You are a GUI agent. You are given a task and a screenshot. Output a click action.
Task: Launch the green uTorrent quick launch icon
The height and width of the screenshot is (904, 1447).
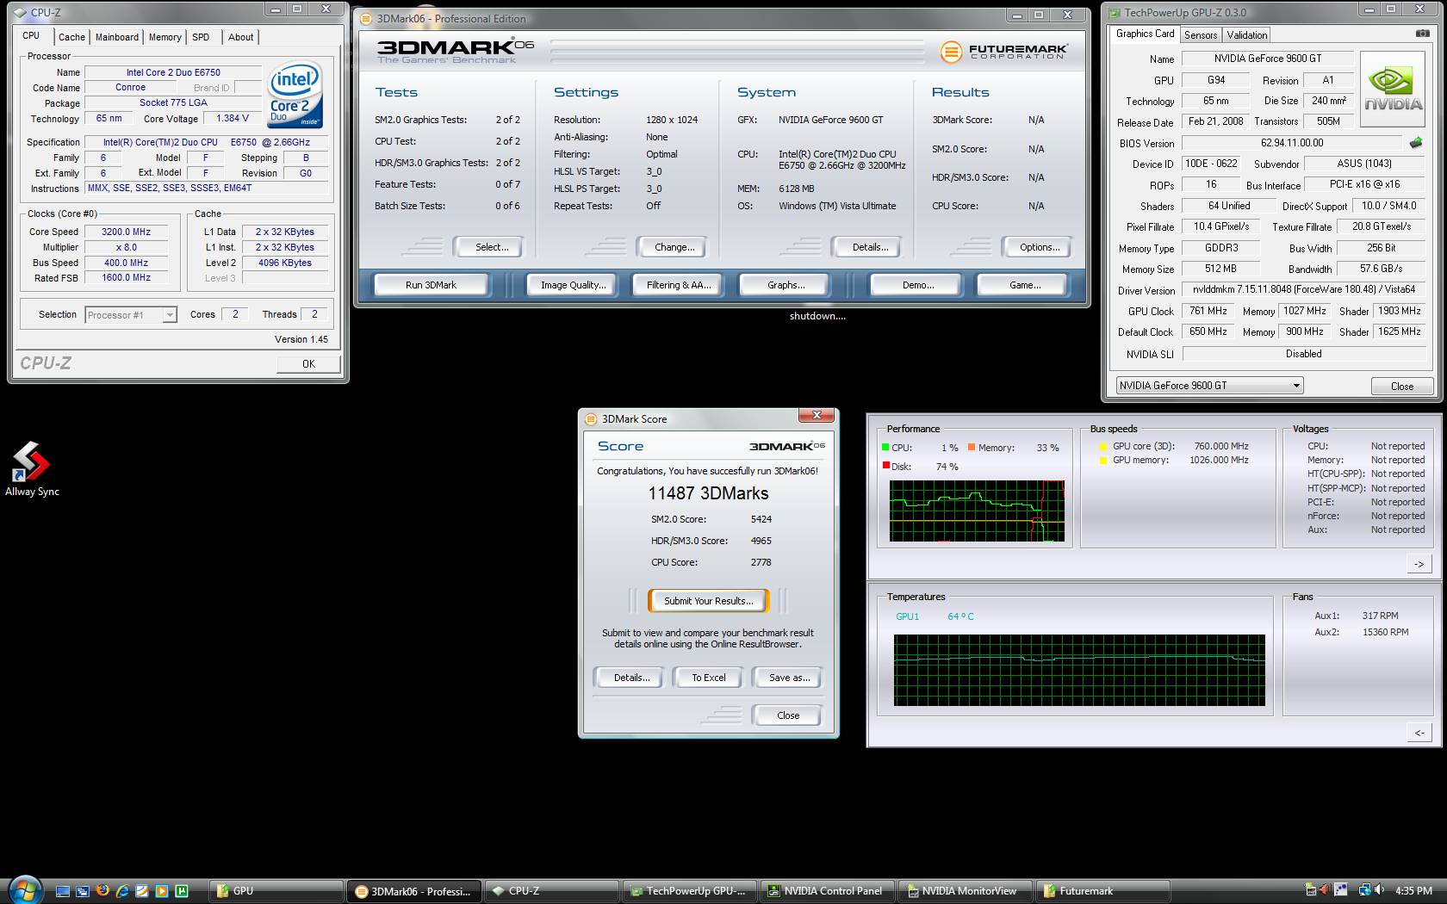pos(182,891)
